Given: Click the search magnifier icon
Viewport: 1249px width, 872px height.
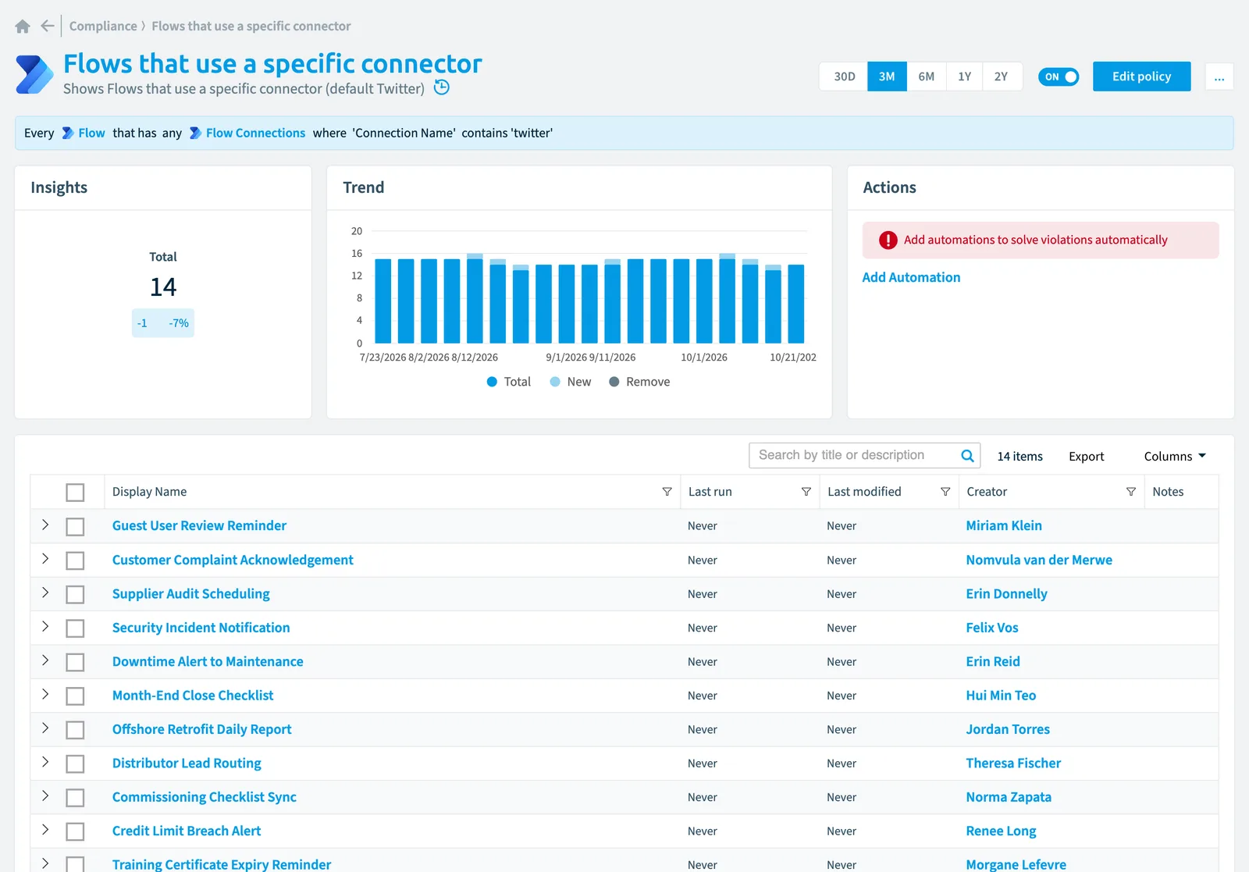Looking at the screenshot, I should (967, 456).
